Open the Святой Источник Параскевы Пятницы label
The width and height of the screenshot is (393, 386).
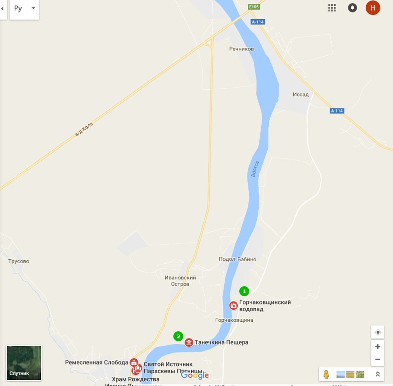[x=173, y=368]
